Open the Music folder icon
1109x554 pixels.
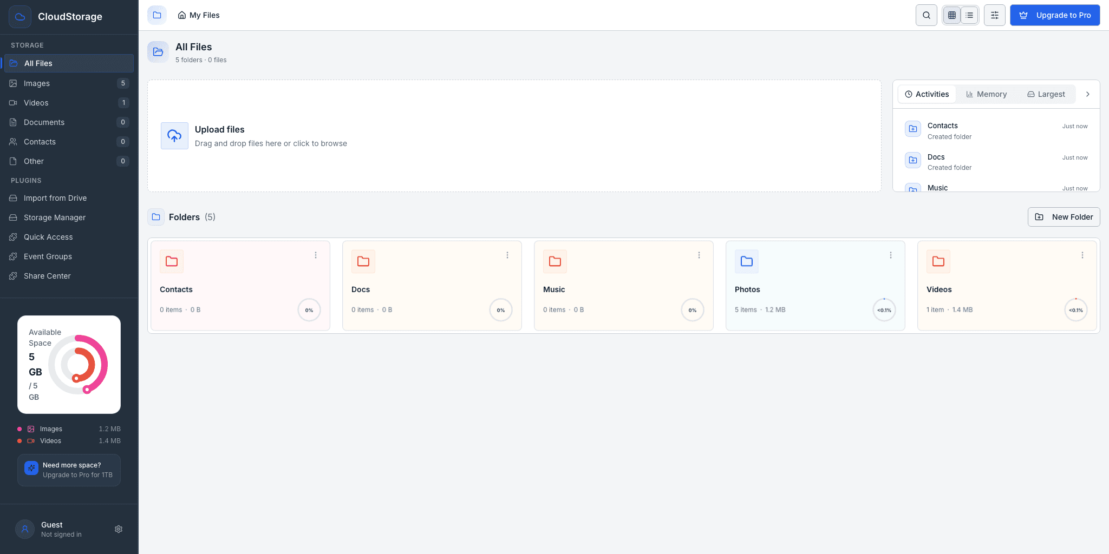[x=555, y=261]
